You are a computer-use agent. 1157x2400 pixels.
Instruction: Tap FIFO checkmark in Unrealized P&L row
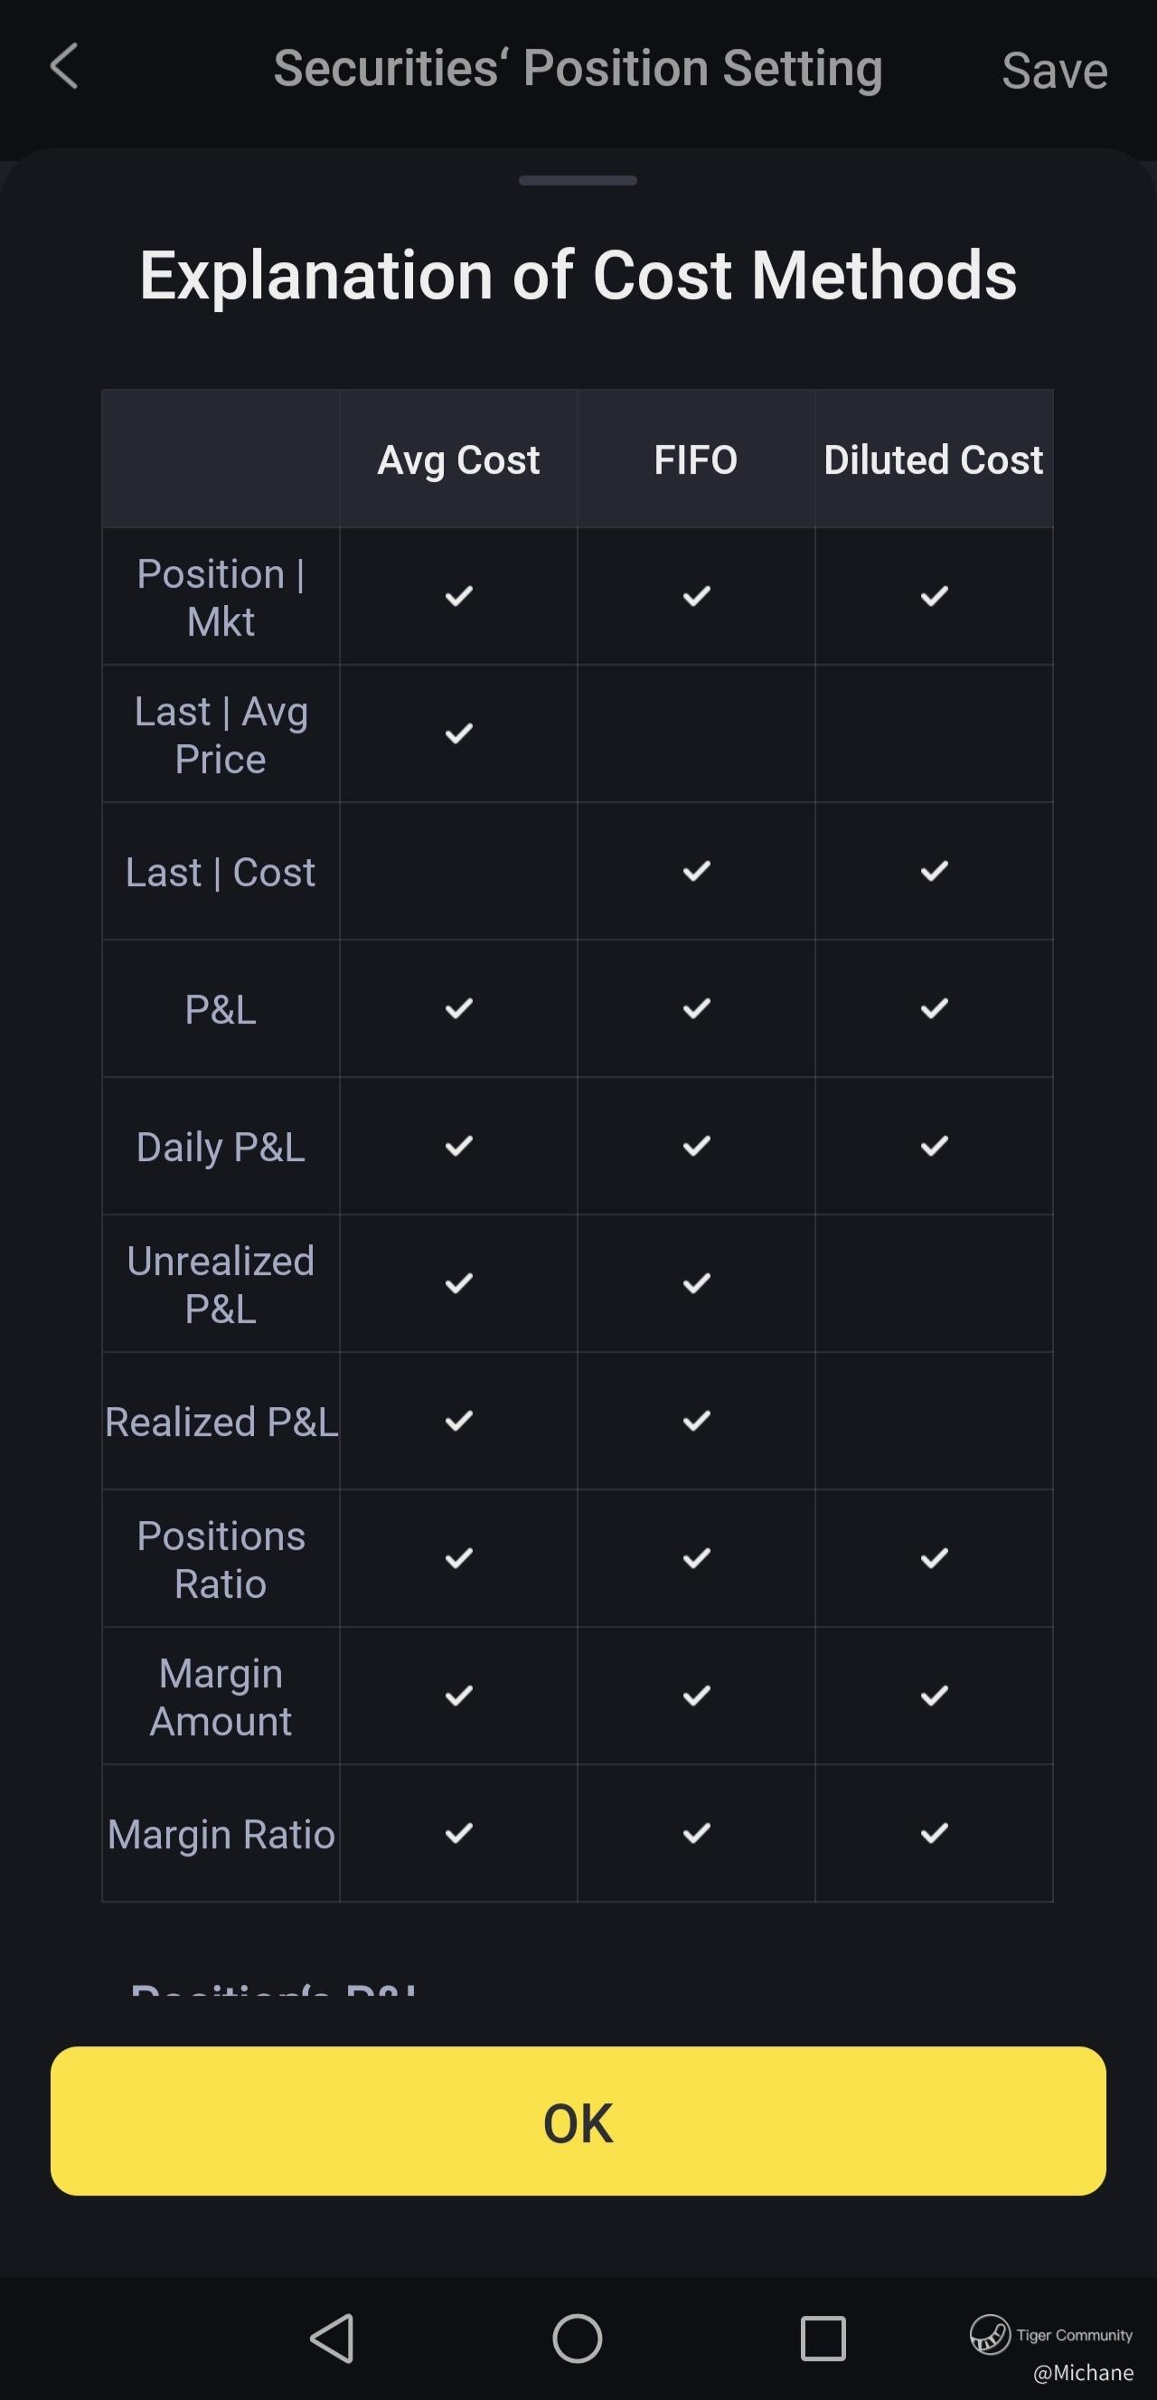(x=696, y=1284)
